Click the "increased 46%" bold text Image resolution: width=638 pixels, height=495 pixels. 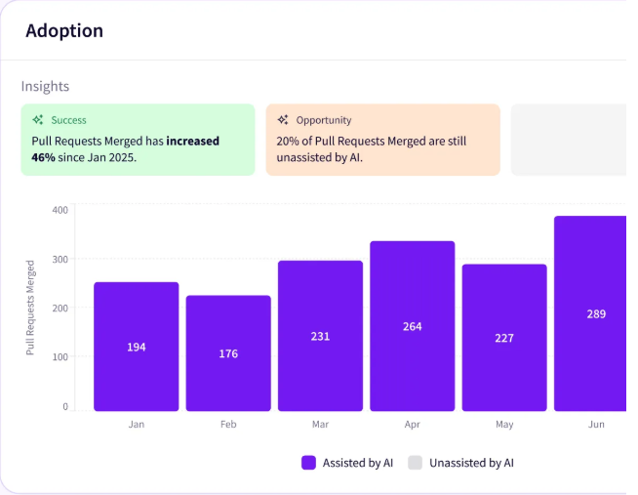[x=125, y=149]
